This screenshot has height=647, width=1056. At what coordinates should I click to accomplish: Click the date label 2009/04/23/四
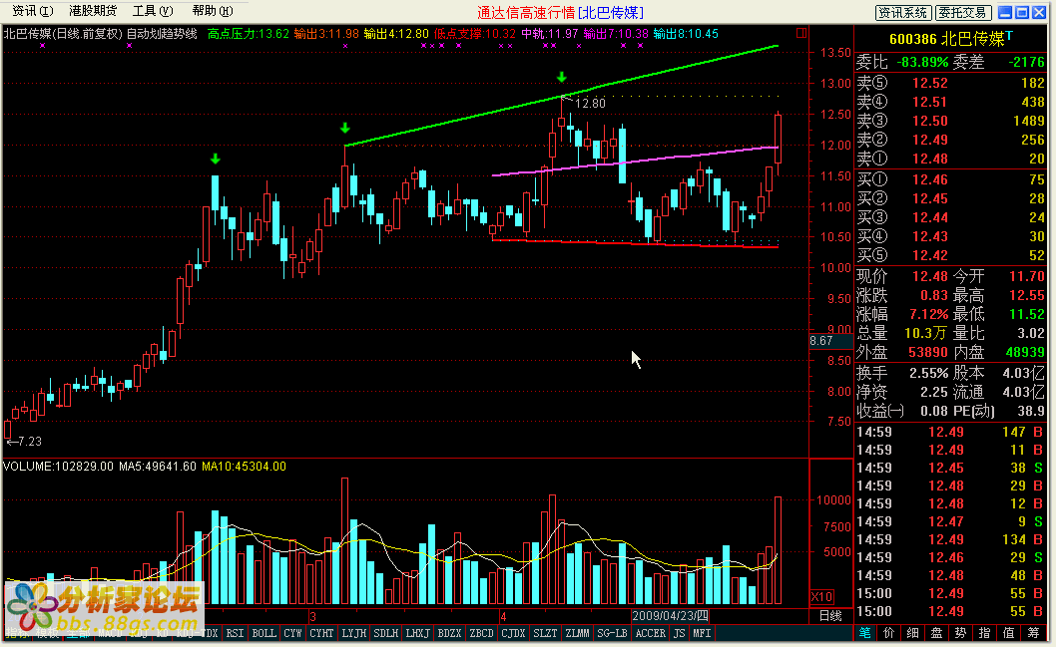coord(670,615)
